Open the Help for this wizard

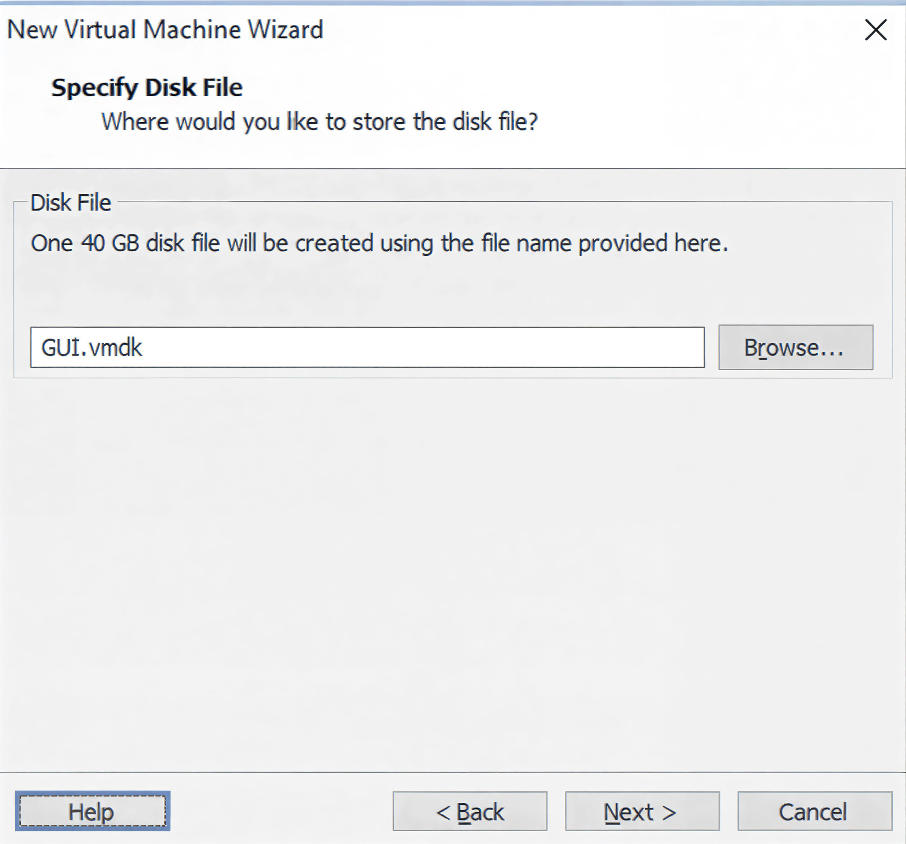coord(93,812)
